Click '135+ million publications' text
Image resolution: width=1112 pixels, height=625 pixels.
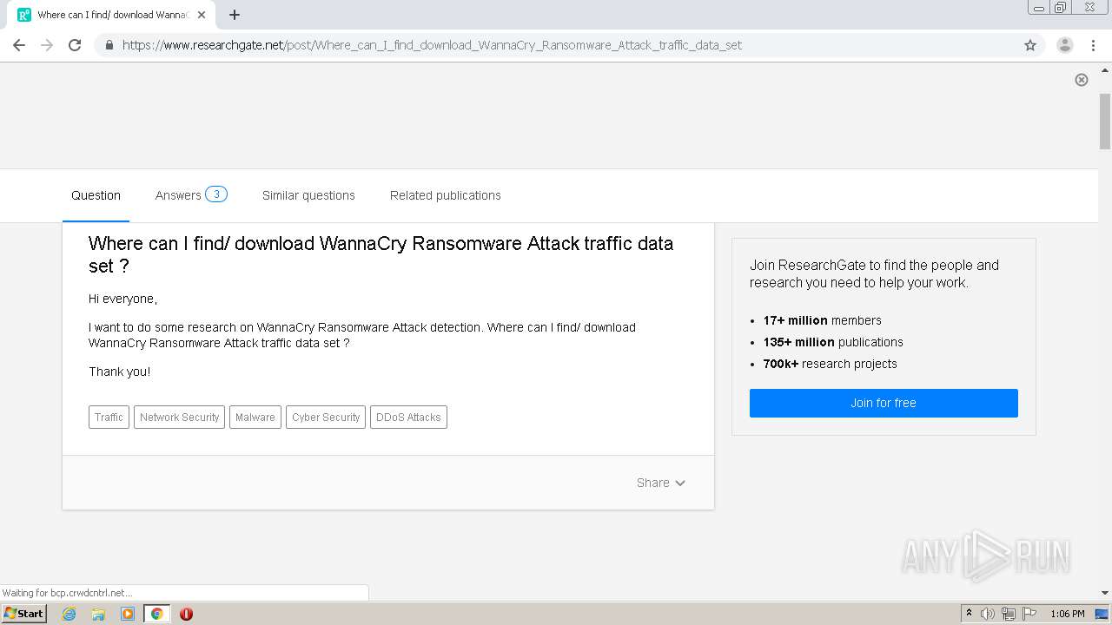[833, 342]
